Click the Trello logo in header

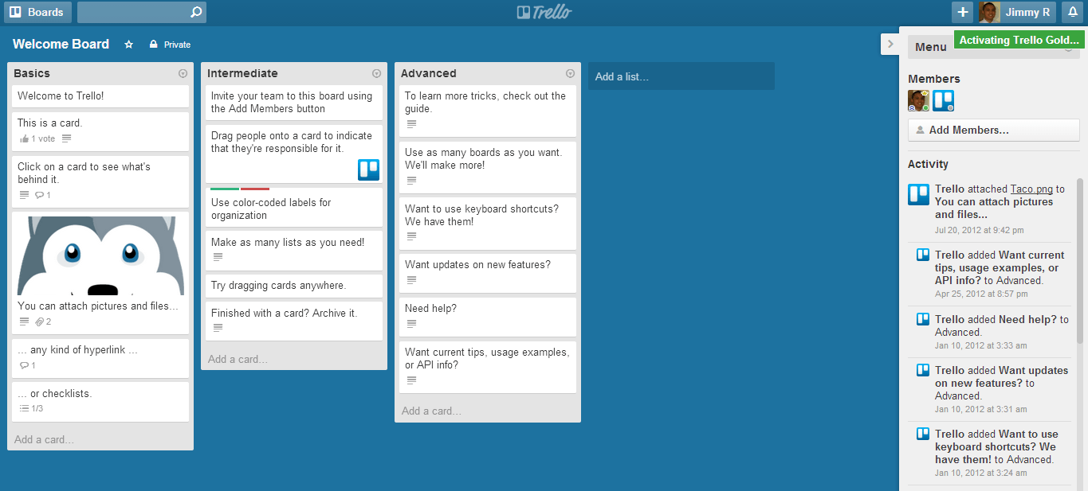tap(544, 12)
